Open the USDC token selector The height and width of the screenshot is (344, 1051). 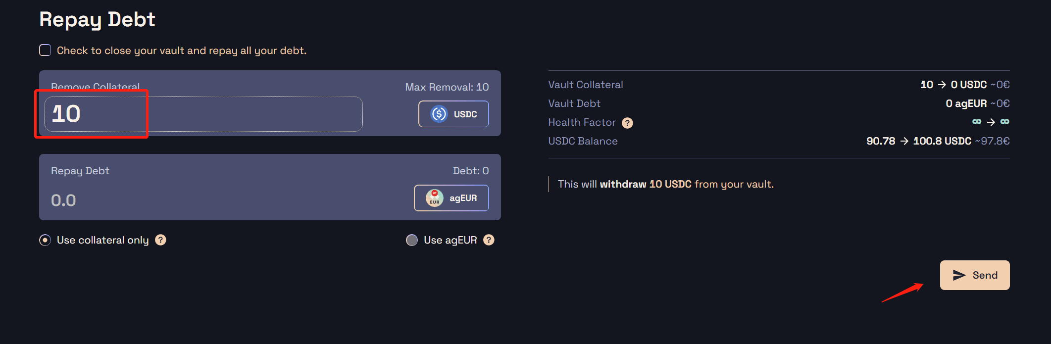coord(453,114)
